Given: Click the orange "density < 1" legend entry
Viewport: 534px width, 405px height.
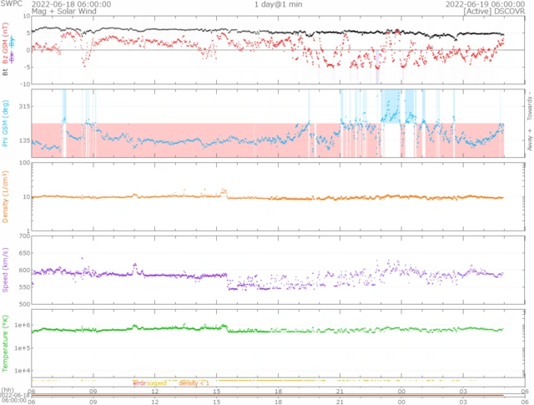Looking at the screenshot, I should pyautogui.click(x=194, y=383).
